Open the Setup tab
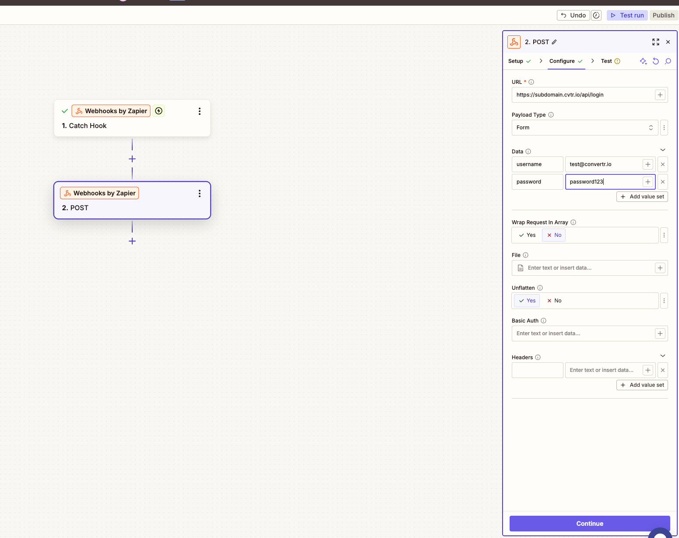Viewport: 679px width, 538px height. pos(516,61)
